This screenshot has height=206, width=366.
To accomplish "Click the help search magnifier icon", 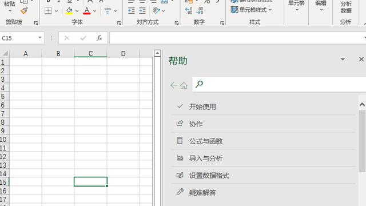I will click(x=199, y=84).
